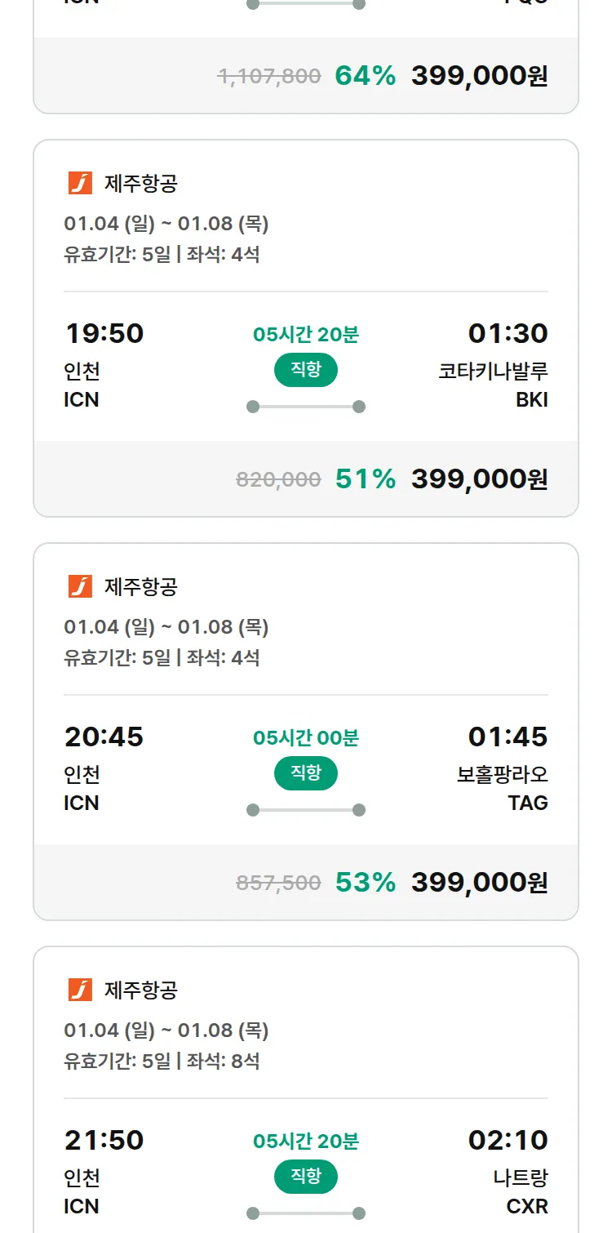Click Jeju Air logo on Nha Trang card
612x1233 pixels.
coord(80,990)
